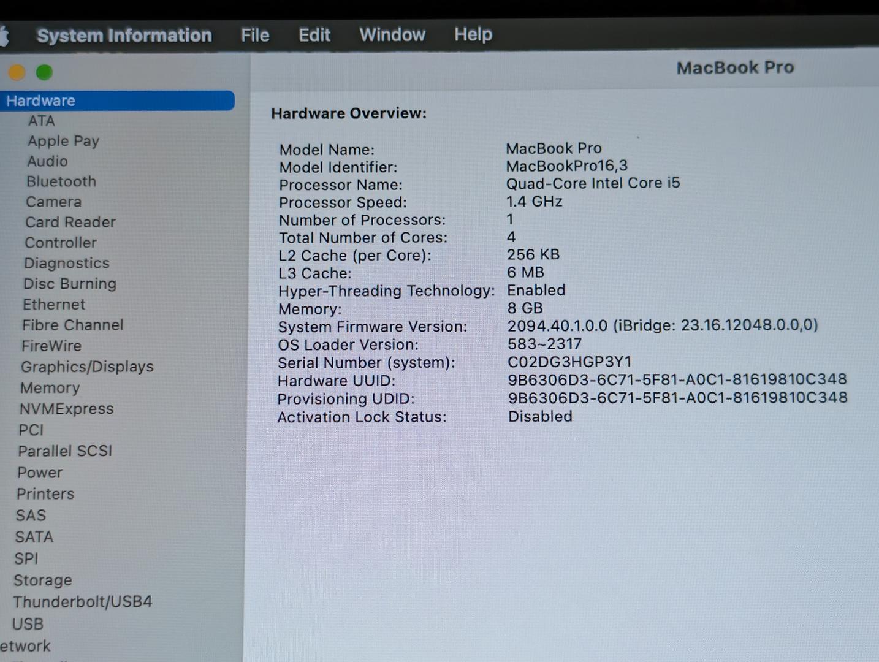Select Diagnostics in the sidebar
Viewport: 879px width, 662px height.
coord(67,263)
